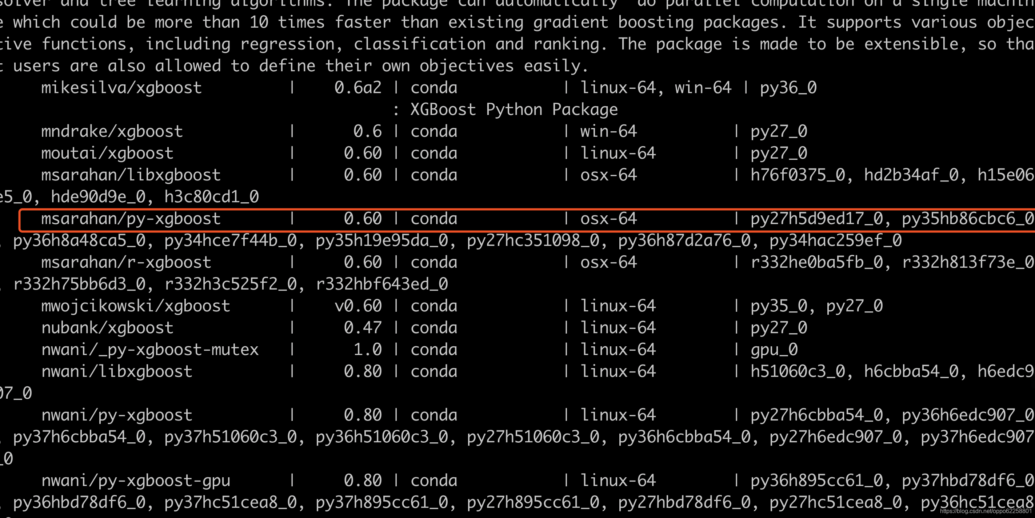Viewport: 1035px width, 518px height.
Task: Click the py27h5d9ed17_0 build string
Action: pos(816,219)
